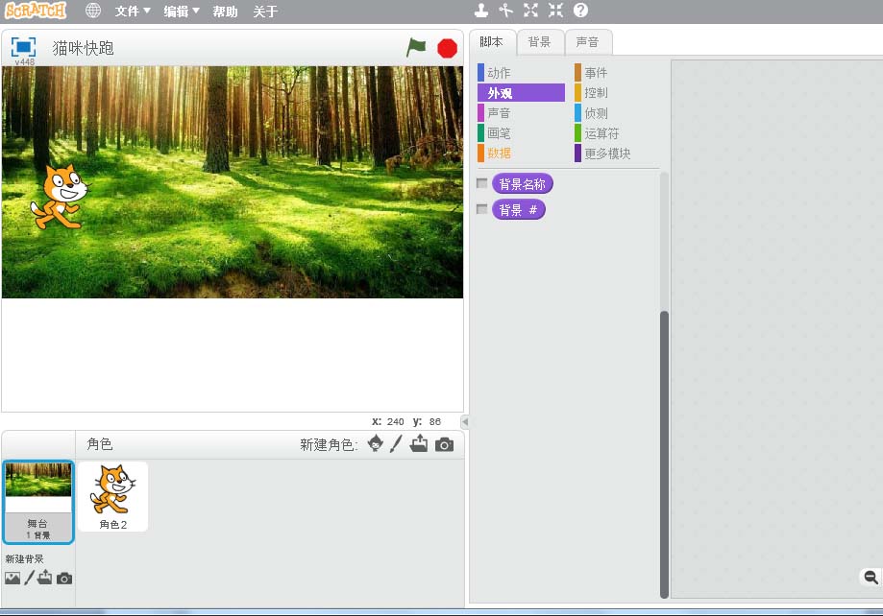Open the 文件 dropdown menu
883x616 pixels.
pos(133,12)
